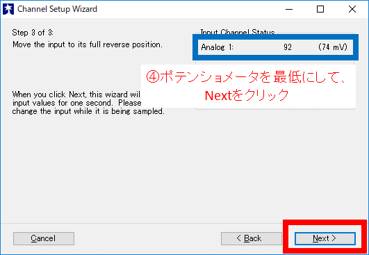Maximize the Channel Setup Wizard window
This screenshot has height=255, width=369.
[x=320, y=9]
